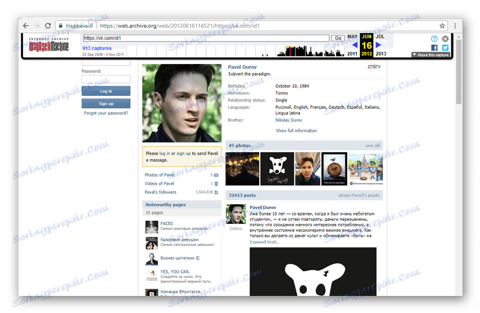Image resolution: width=480 pixels, height=313 pixels.
Task: Click the post author avatar thumbnail
Action: tap(236, 214)
